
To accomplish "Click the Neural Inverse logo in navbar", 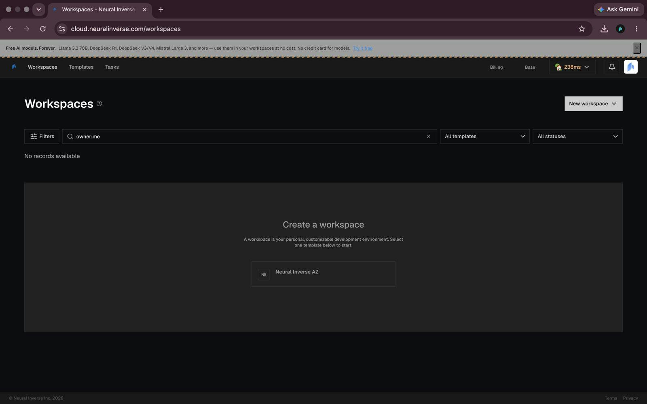I will pyautogui.click(x=14, y=67).
